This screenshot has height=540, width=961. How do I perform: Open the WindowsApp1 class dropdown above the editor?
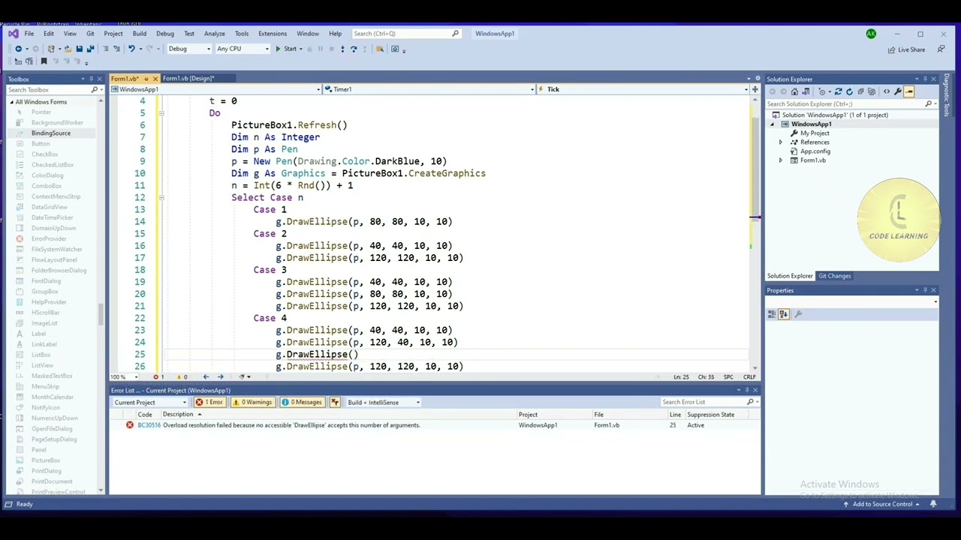(x=215, y=89)
